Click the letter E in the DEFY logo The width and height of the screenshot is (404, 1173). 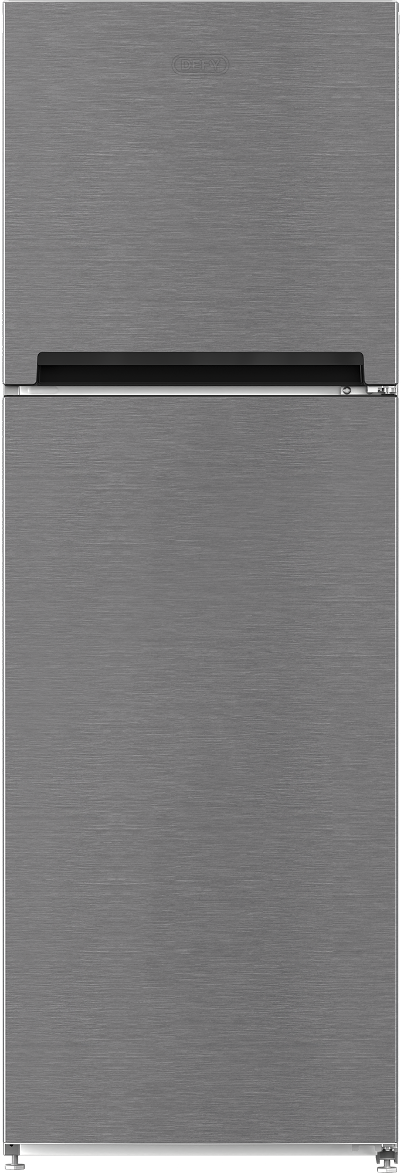coord(195,65)
